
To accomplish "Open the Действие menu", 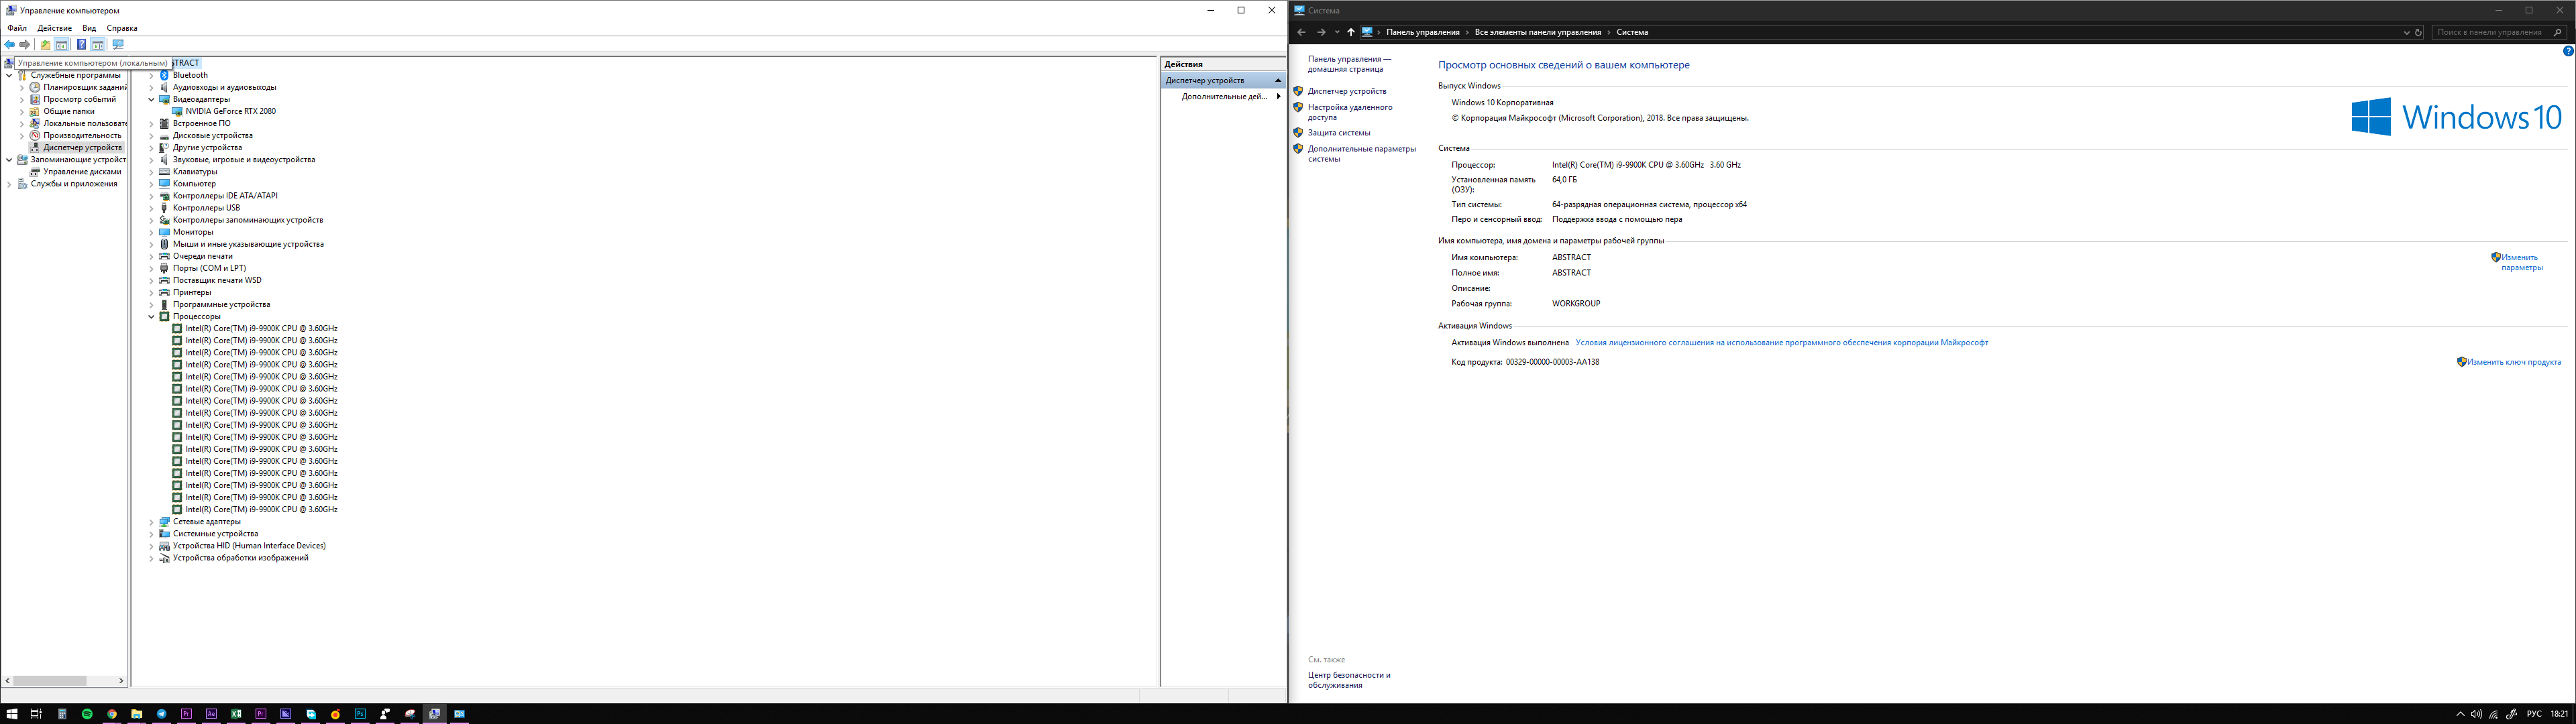I will (x=54, y=28).
